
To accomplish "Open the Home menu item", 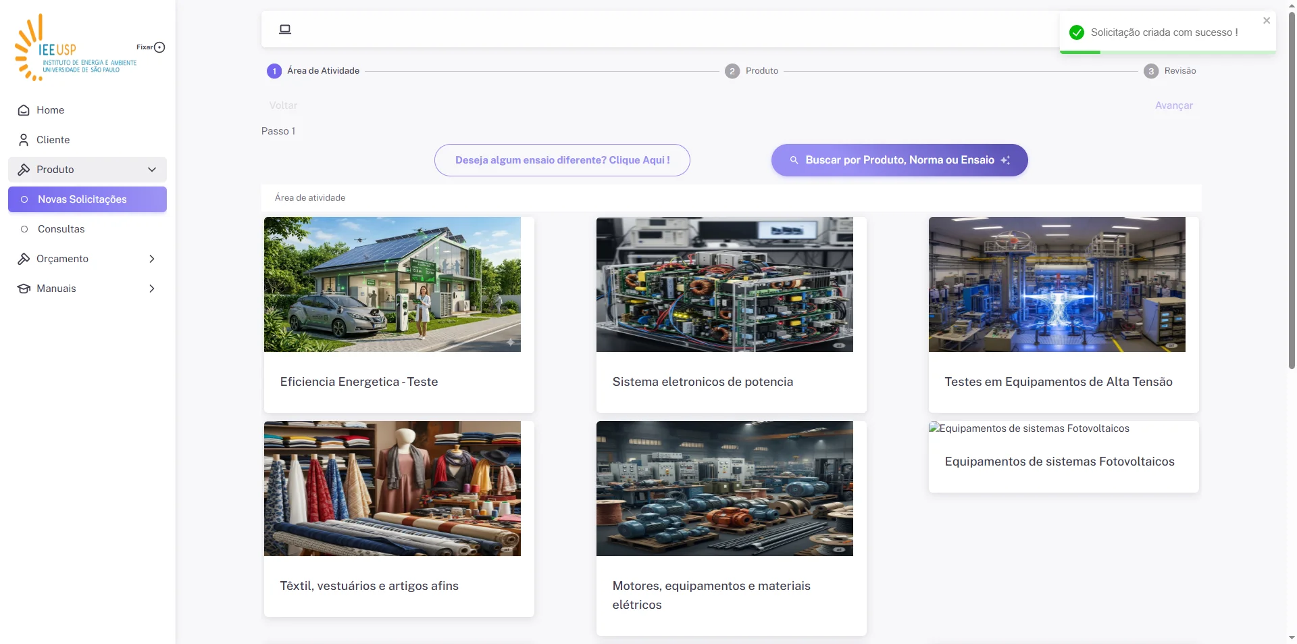I will (x=87, y=110).
